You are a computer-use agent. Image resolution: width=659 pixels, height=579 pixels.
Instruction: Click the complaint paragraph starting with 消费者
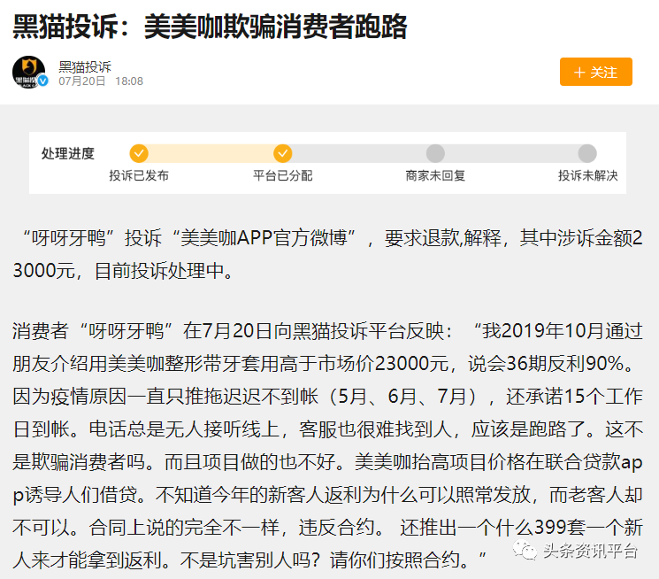327,432
